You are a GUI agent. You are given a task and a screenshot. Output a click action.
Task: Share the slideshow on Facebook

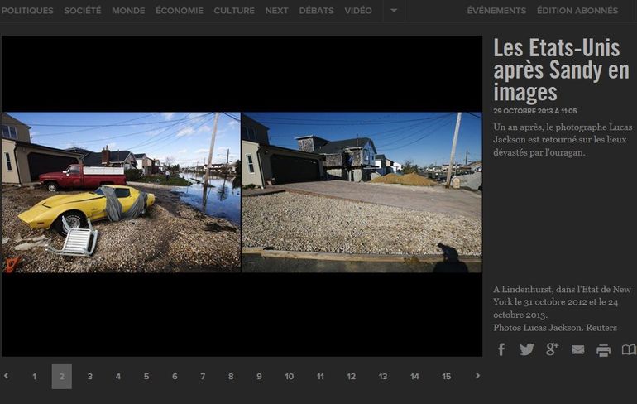pos(501,349)
